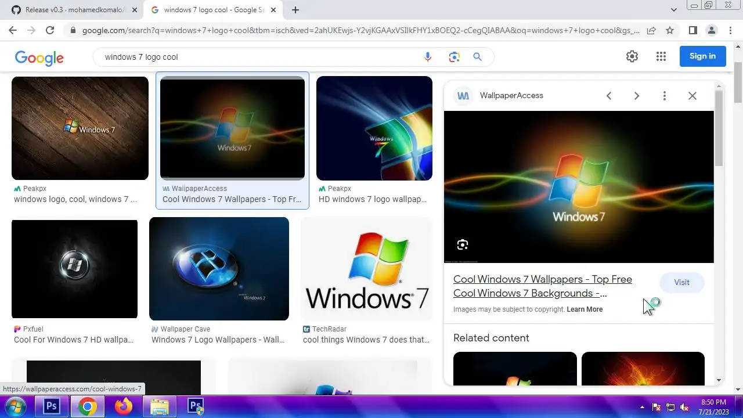Open Chrome three-dot menu
The width and height of the screenshot is (743, 418).
730,30
